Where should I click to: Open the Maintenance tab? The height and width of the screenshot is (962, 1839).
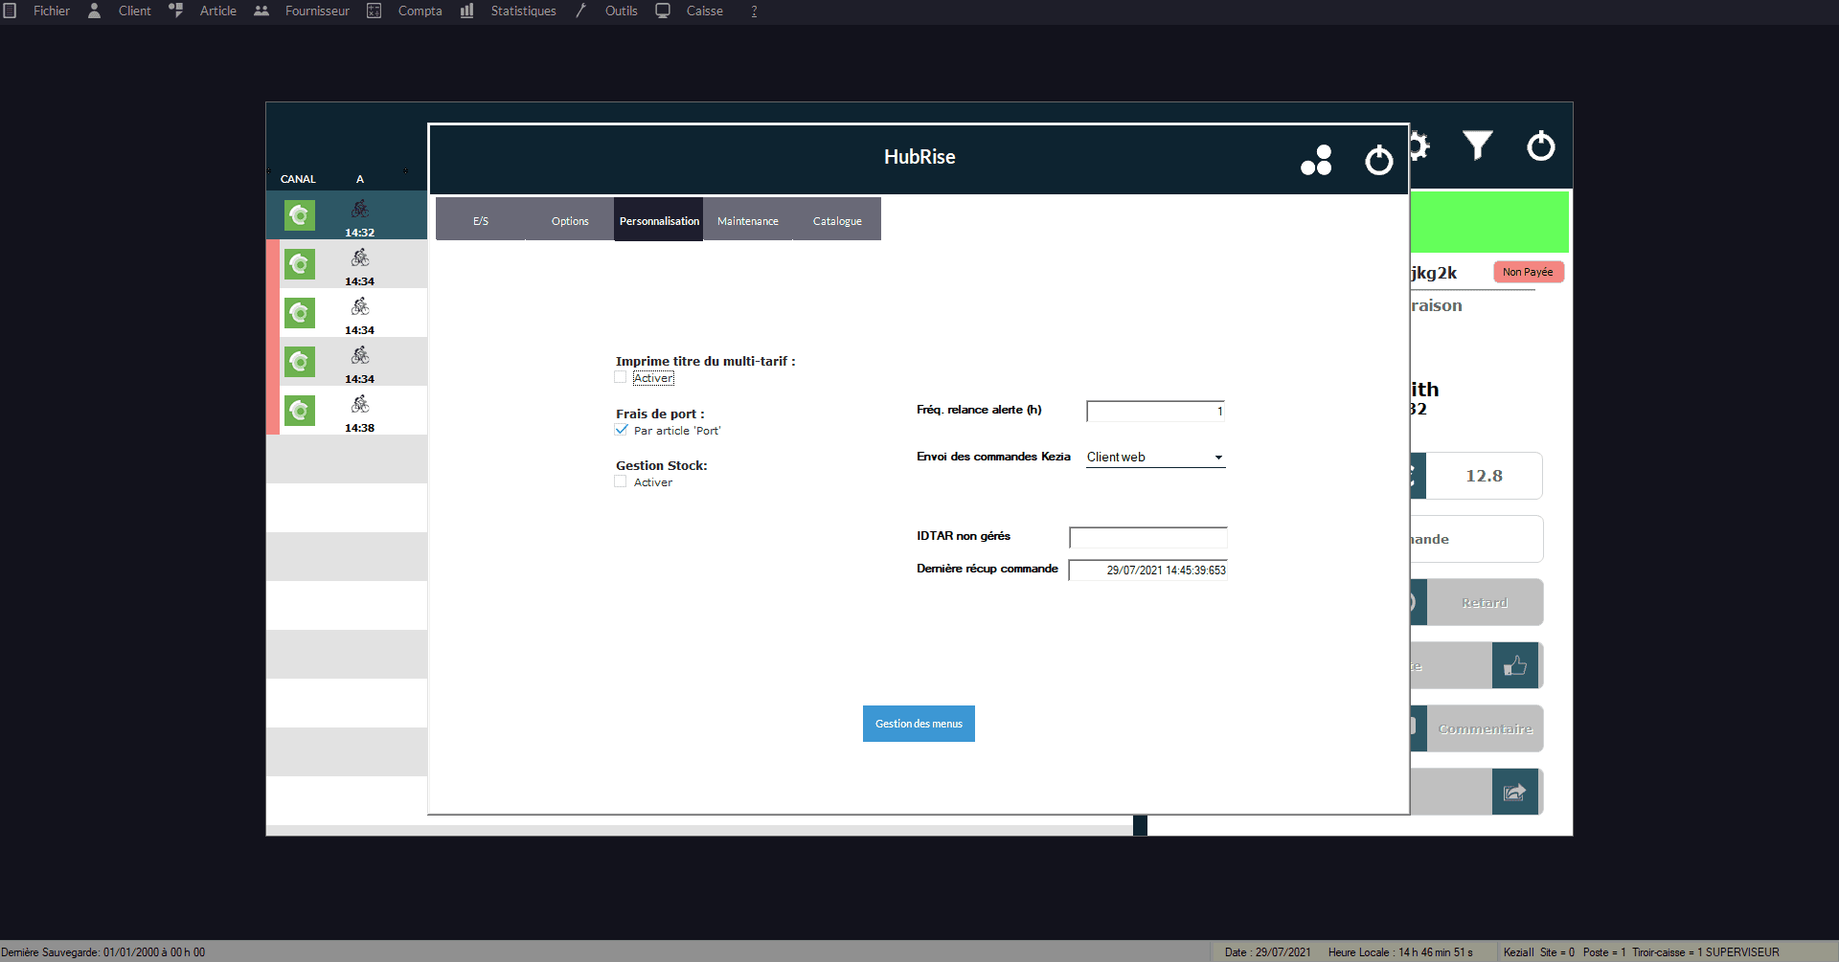[748, 220]
